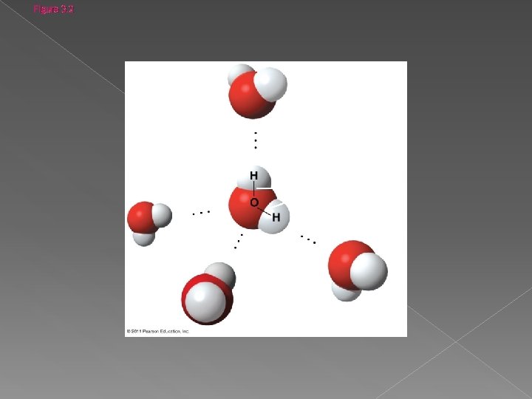
Task: Click the upper H label on central molecule
Action: [253, 175]
